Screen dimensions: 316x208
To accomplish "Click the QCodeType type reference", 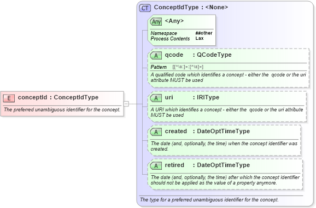I will click(x=214, y=55).
